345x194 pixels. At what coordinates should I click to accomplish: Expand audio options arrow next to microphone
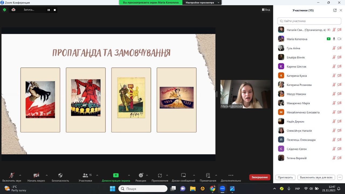click(20, 175)
